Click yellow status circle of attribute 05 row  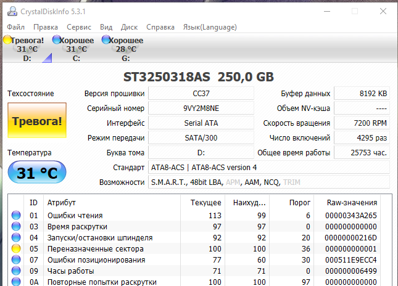16,249
